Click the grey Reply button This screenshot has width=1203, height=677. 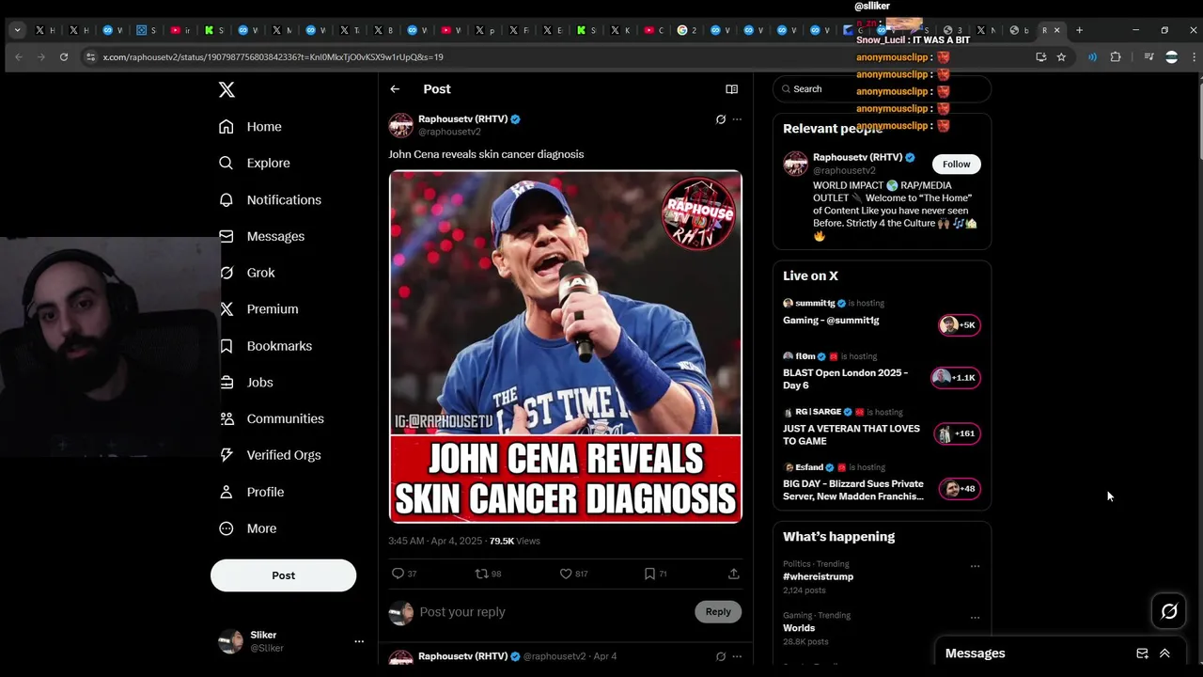tap(718, 612)
